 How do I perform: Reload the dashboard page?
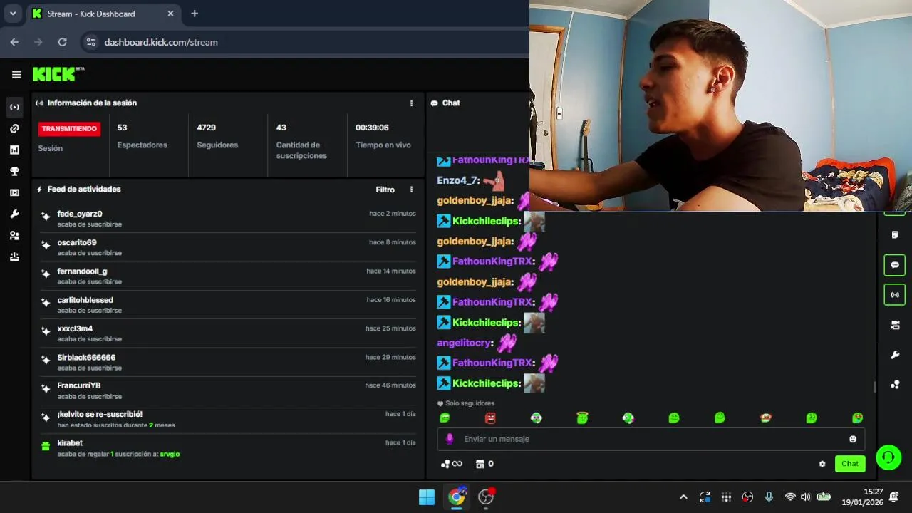click(62, 42)
